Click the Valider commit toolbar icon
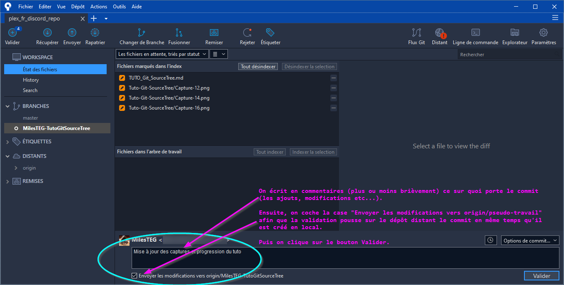 click(12, 33)
